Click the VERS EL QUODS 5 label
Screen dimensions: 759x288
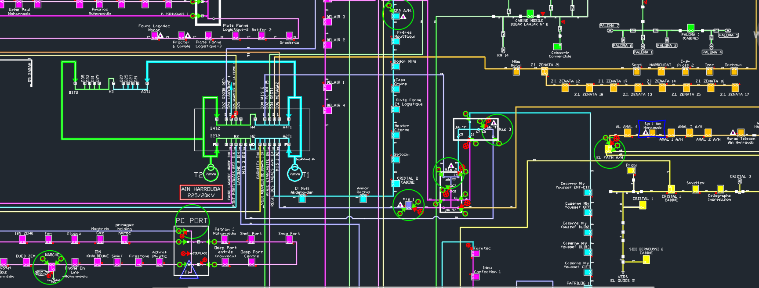[622, 279]
